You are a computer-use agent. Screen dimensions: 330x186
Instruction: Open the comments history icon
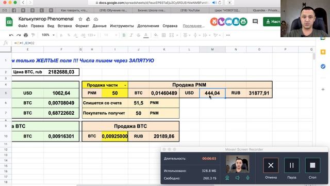coord(255,22)
